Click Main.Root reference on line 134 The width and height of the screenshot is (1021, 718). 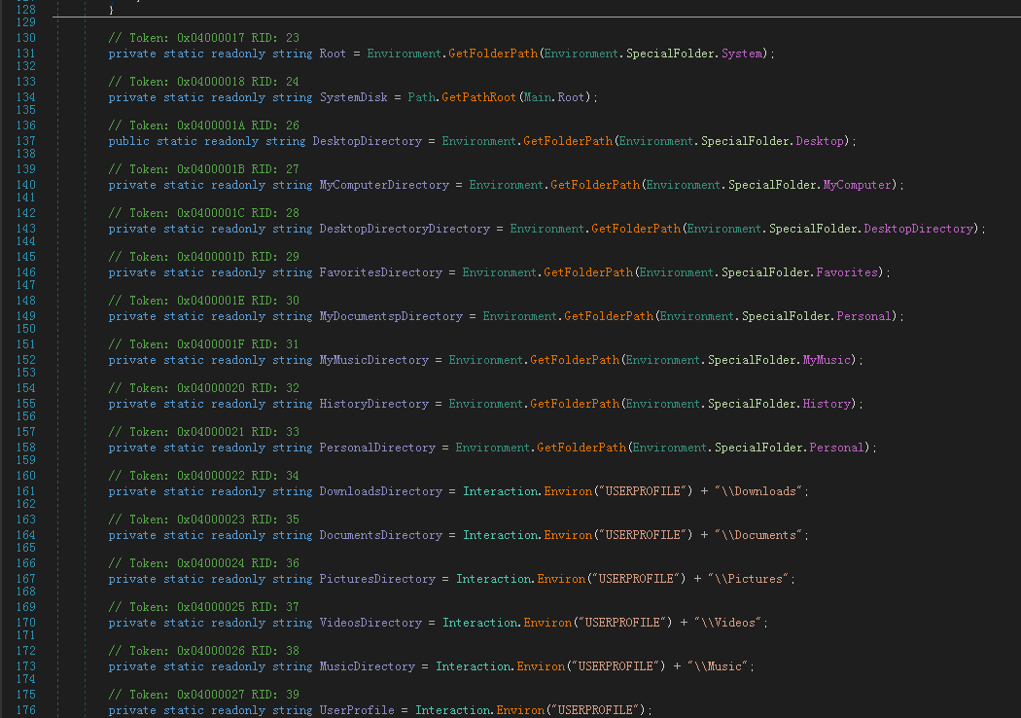pos(554,97)
